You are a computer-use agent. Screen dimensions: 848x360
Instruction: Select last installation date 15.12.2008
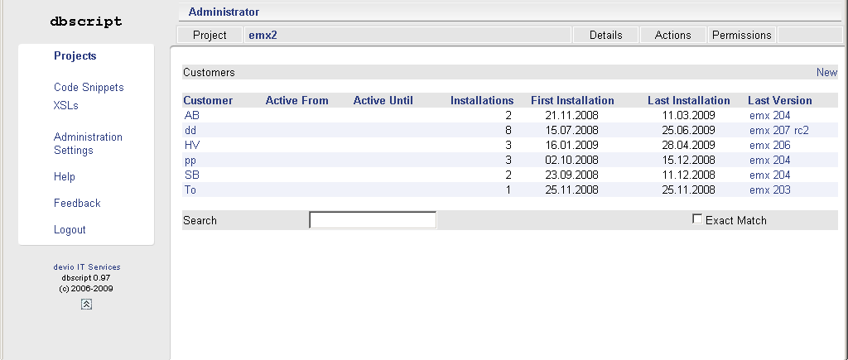click(688, 161)
